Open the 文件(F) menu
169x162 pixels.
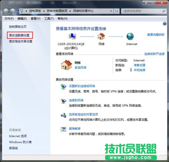(9, 19)
